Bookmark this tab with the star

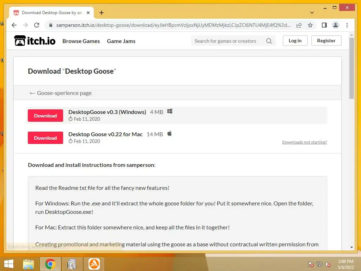310,25
